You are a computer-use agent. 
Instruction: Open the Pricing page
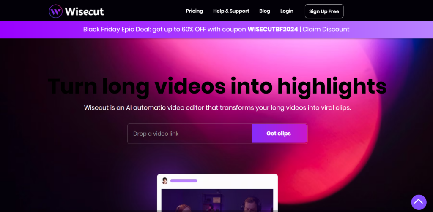click(x=195, y=11)
